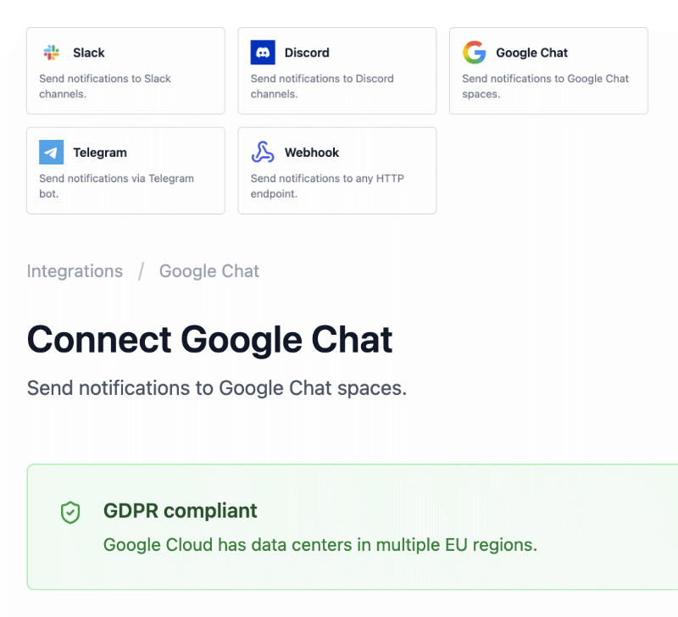Click the green shield checkmark icon
The width and height of the screenshot is (678, 617).
click(x=69, y=512)
